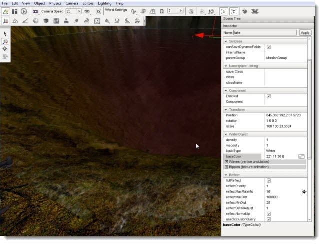322x244 pixels.
Task: Toggle terrain snapping icon
Action: [x=152, y=11]
